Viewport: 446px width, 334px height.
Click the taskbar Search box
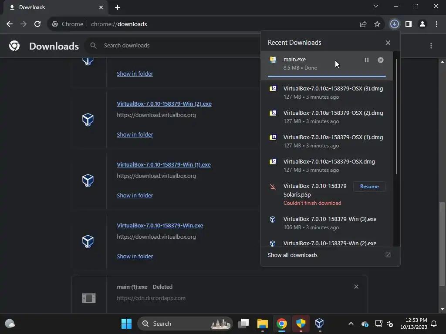pyautogui.click(x=185, y=324)
